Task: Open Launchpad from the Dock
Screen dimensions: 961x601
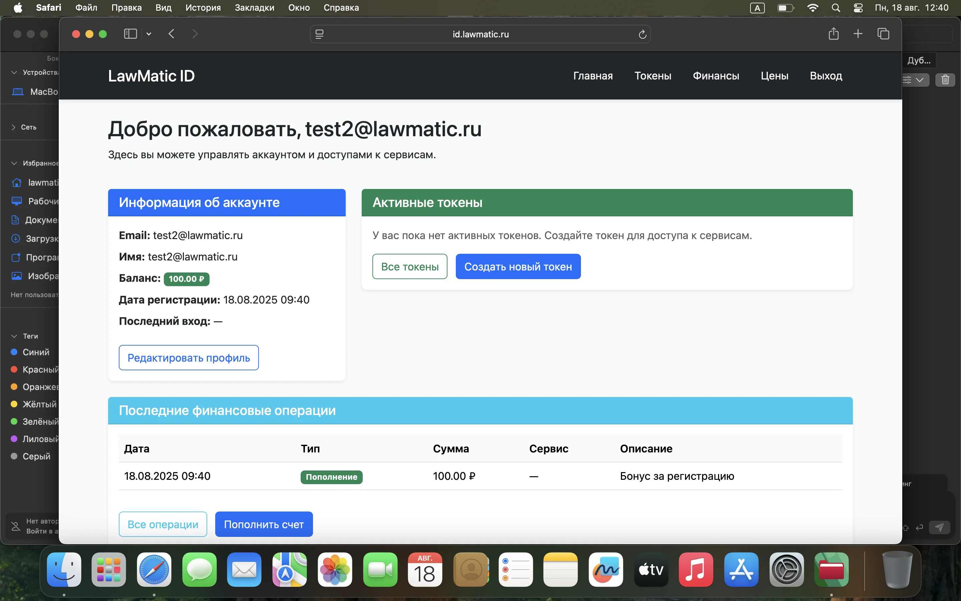Action: pos(109,570)
